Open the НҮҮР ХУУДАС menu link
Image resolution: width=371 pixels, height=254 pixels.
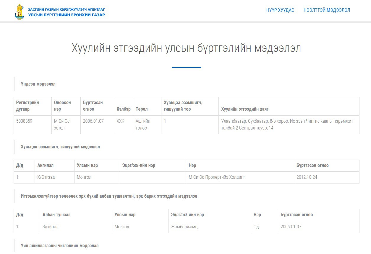280,10
